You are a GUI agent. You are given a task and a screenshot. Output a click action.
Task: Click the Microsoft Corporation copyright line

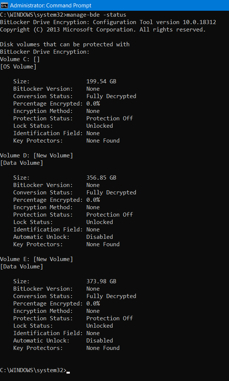103,30
